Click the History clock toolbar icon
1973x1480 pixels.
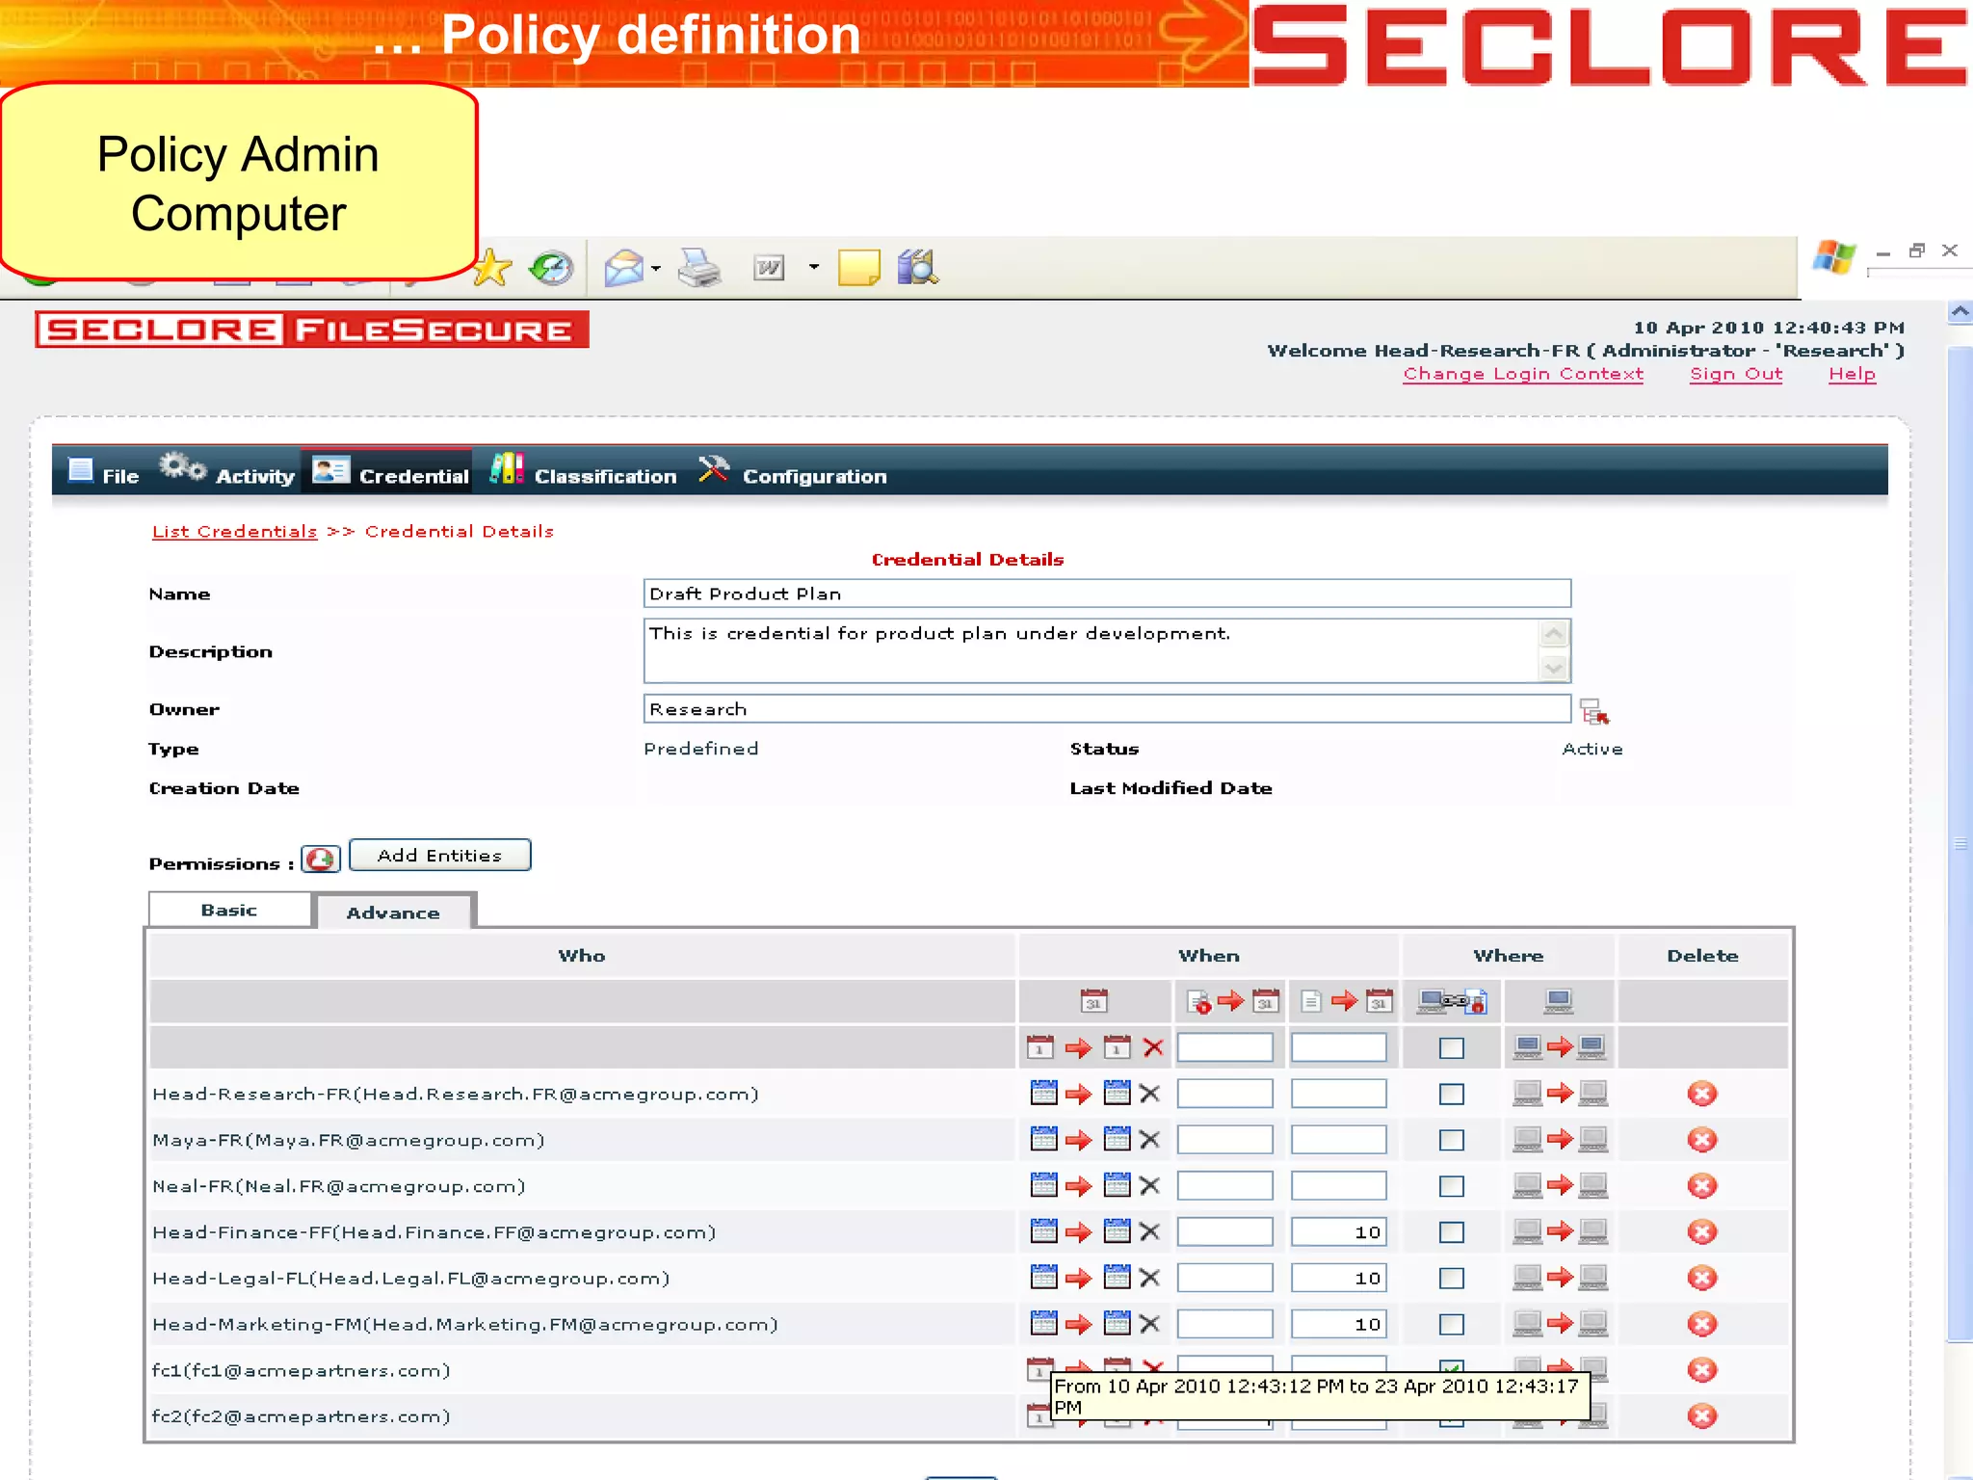[x=552, y=268]
